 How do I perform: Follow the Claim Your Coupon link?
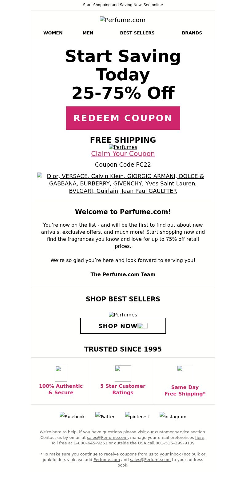click(x=123, y=153)
